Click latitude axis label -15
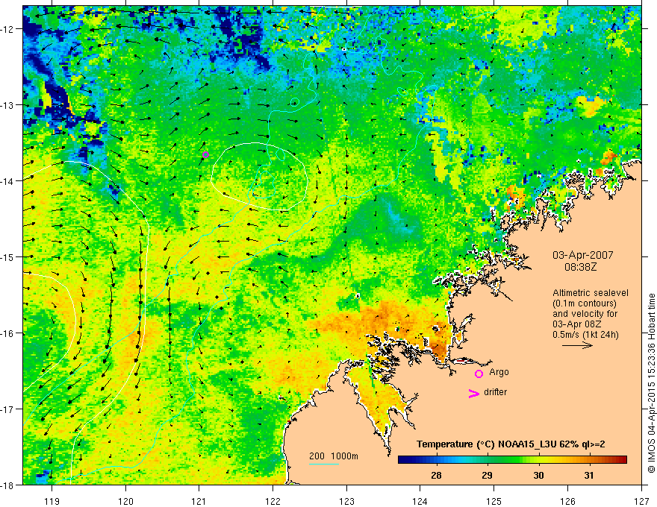Viewport: 657px width, 507px height. (x=8, y=257)
